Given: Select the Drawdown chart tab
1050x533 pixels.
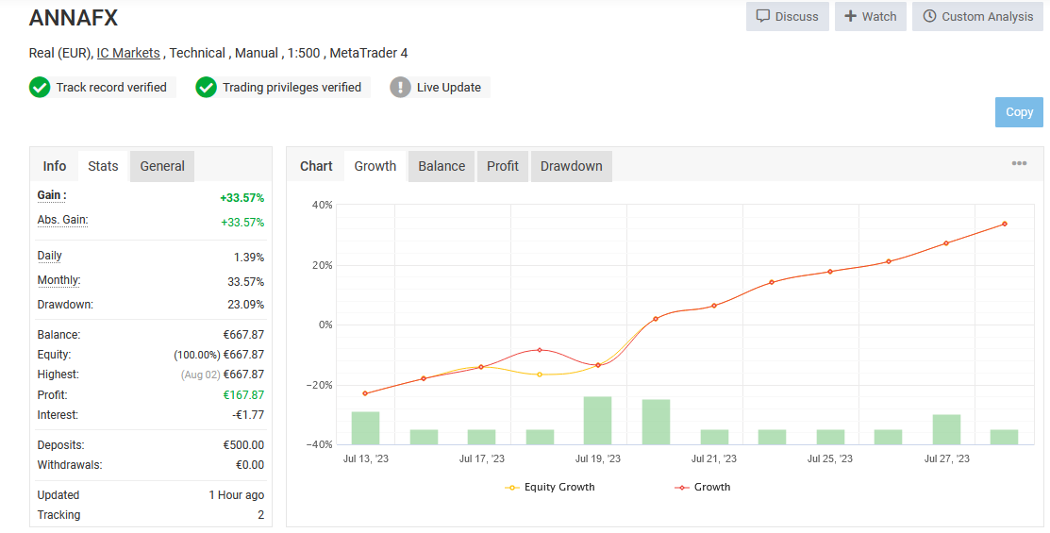Looking at the screenshot, I should coord(571,166).
